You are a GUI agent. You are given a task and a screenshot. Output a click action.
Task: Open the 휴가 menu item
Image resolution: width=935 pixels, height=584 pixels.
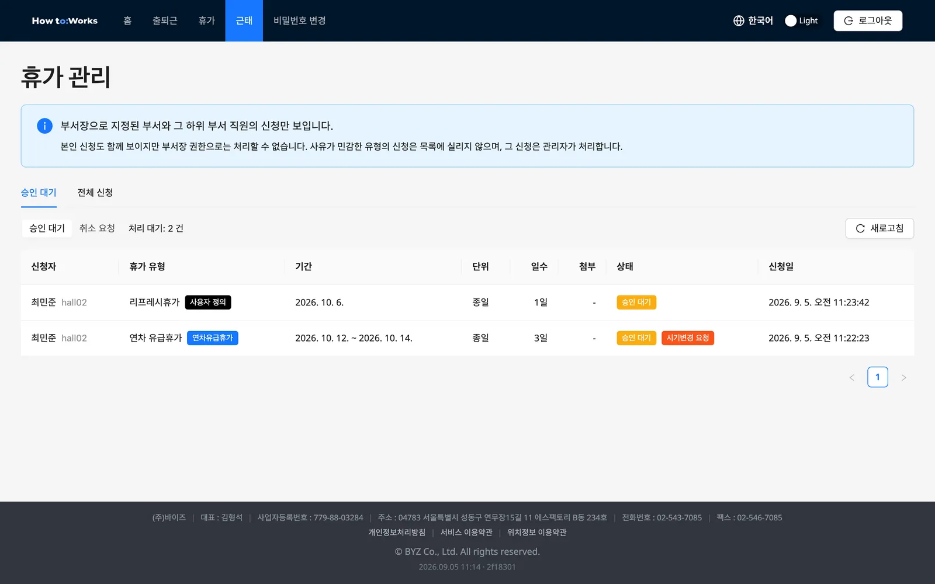pos(206,20)
